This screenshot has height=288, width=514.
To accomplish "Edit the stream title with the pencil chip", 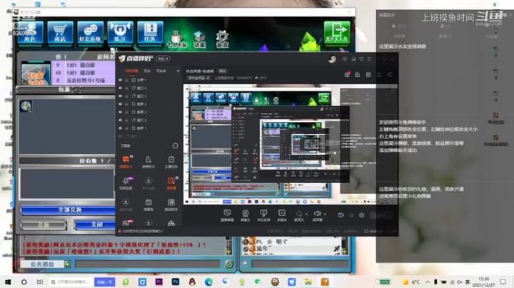I will point(198,78).
